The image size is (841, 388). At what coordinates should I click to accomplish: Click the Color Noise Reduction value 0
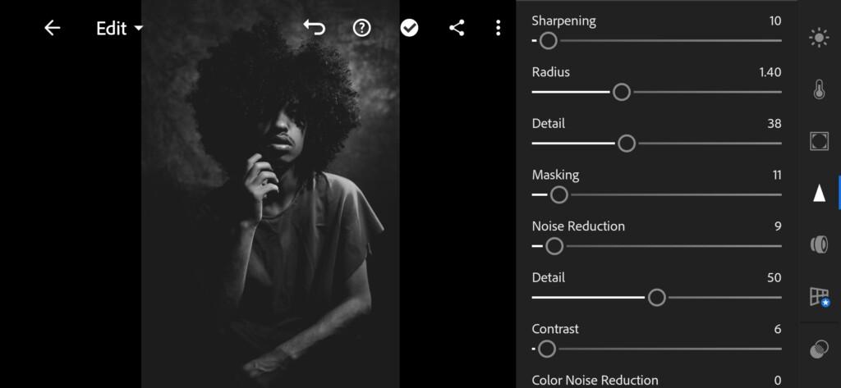778,381
